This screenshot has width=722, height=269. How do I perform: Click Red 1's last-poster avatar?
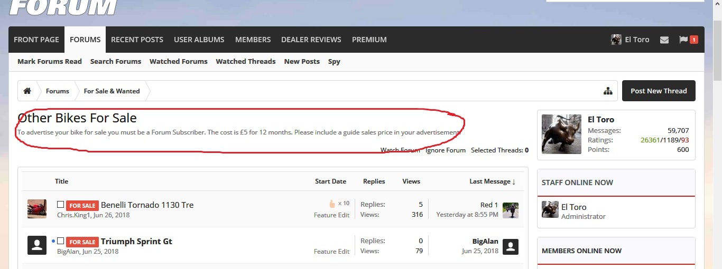coord(510,210)
